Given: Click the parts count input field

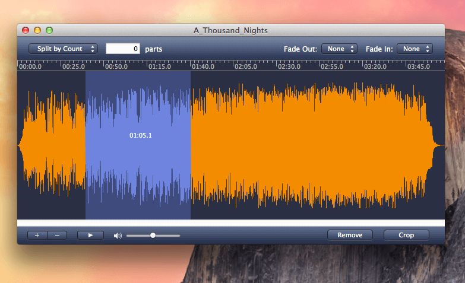Looking at the screenshot, I should 123,49.
